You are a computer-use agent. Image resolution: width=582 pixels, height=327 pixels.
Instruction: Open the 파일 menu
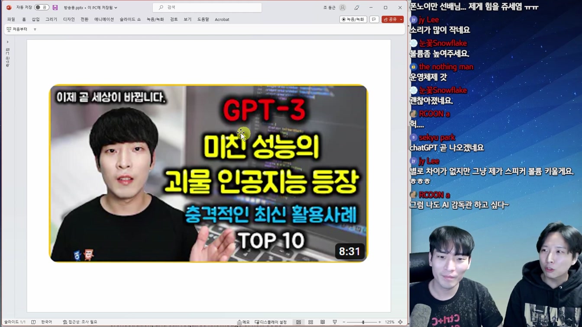pyautogui.click(x=11, y=19)
